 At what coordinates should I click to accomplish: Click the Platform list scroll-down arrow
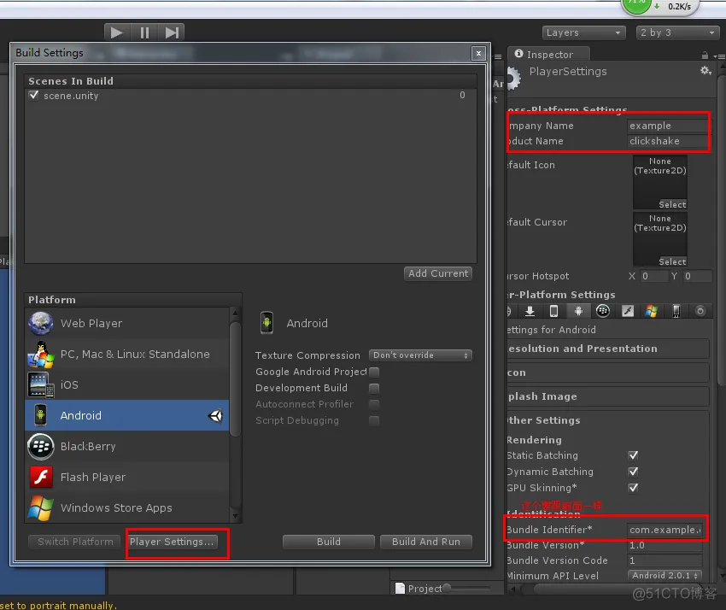[235, 516]
